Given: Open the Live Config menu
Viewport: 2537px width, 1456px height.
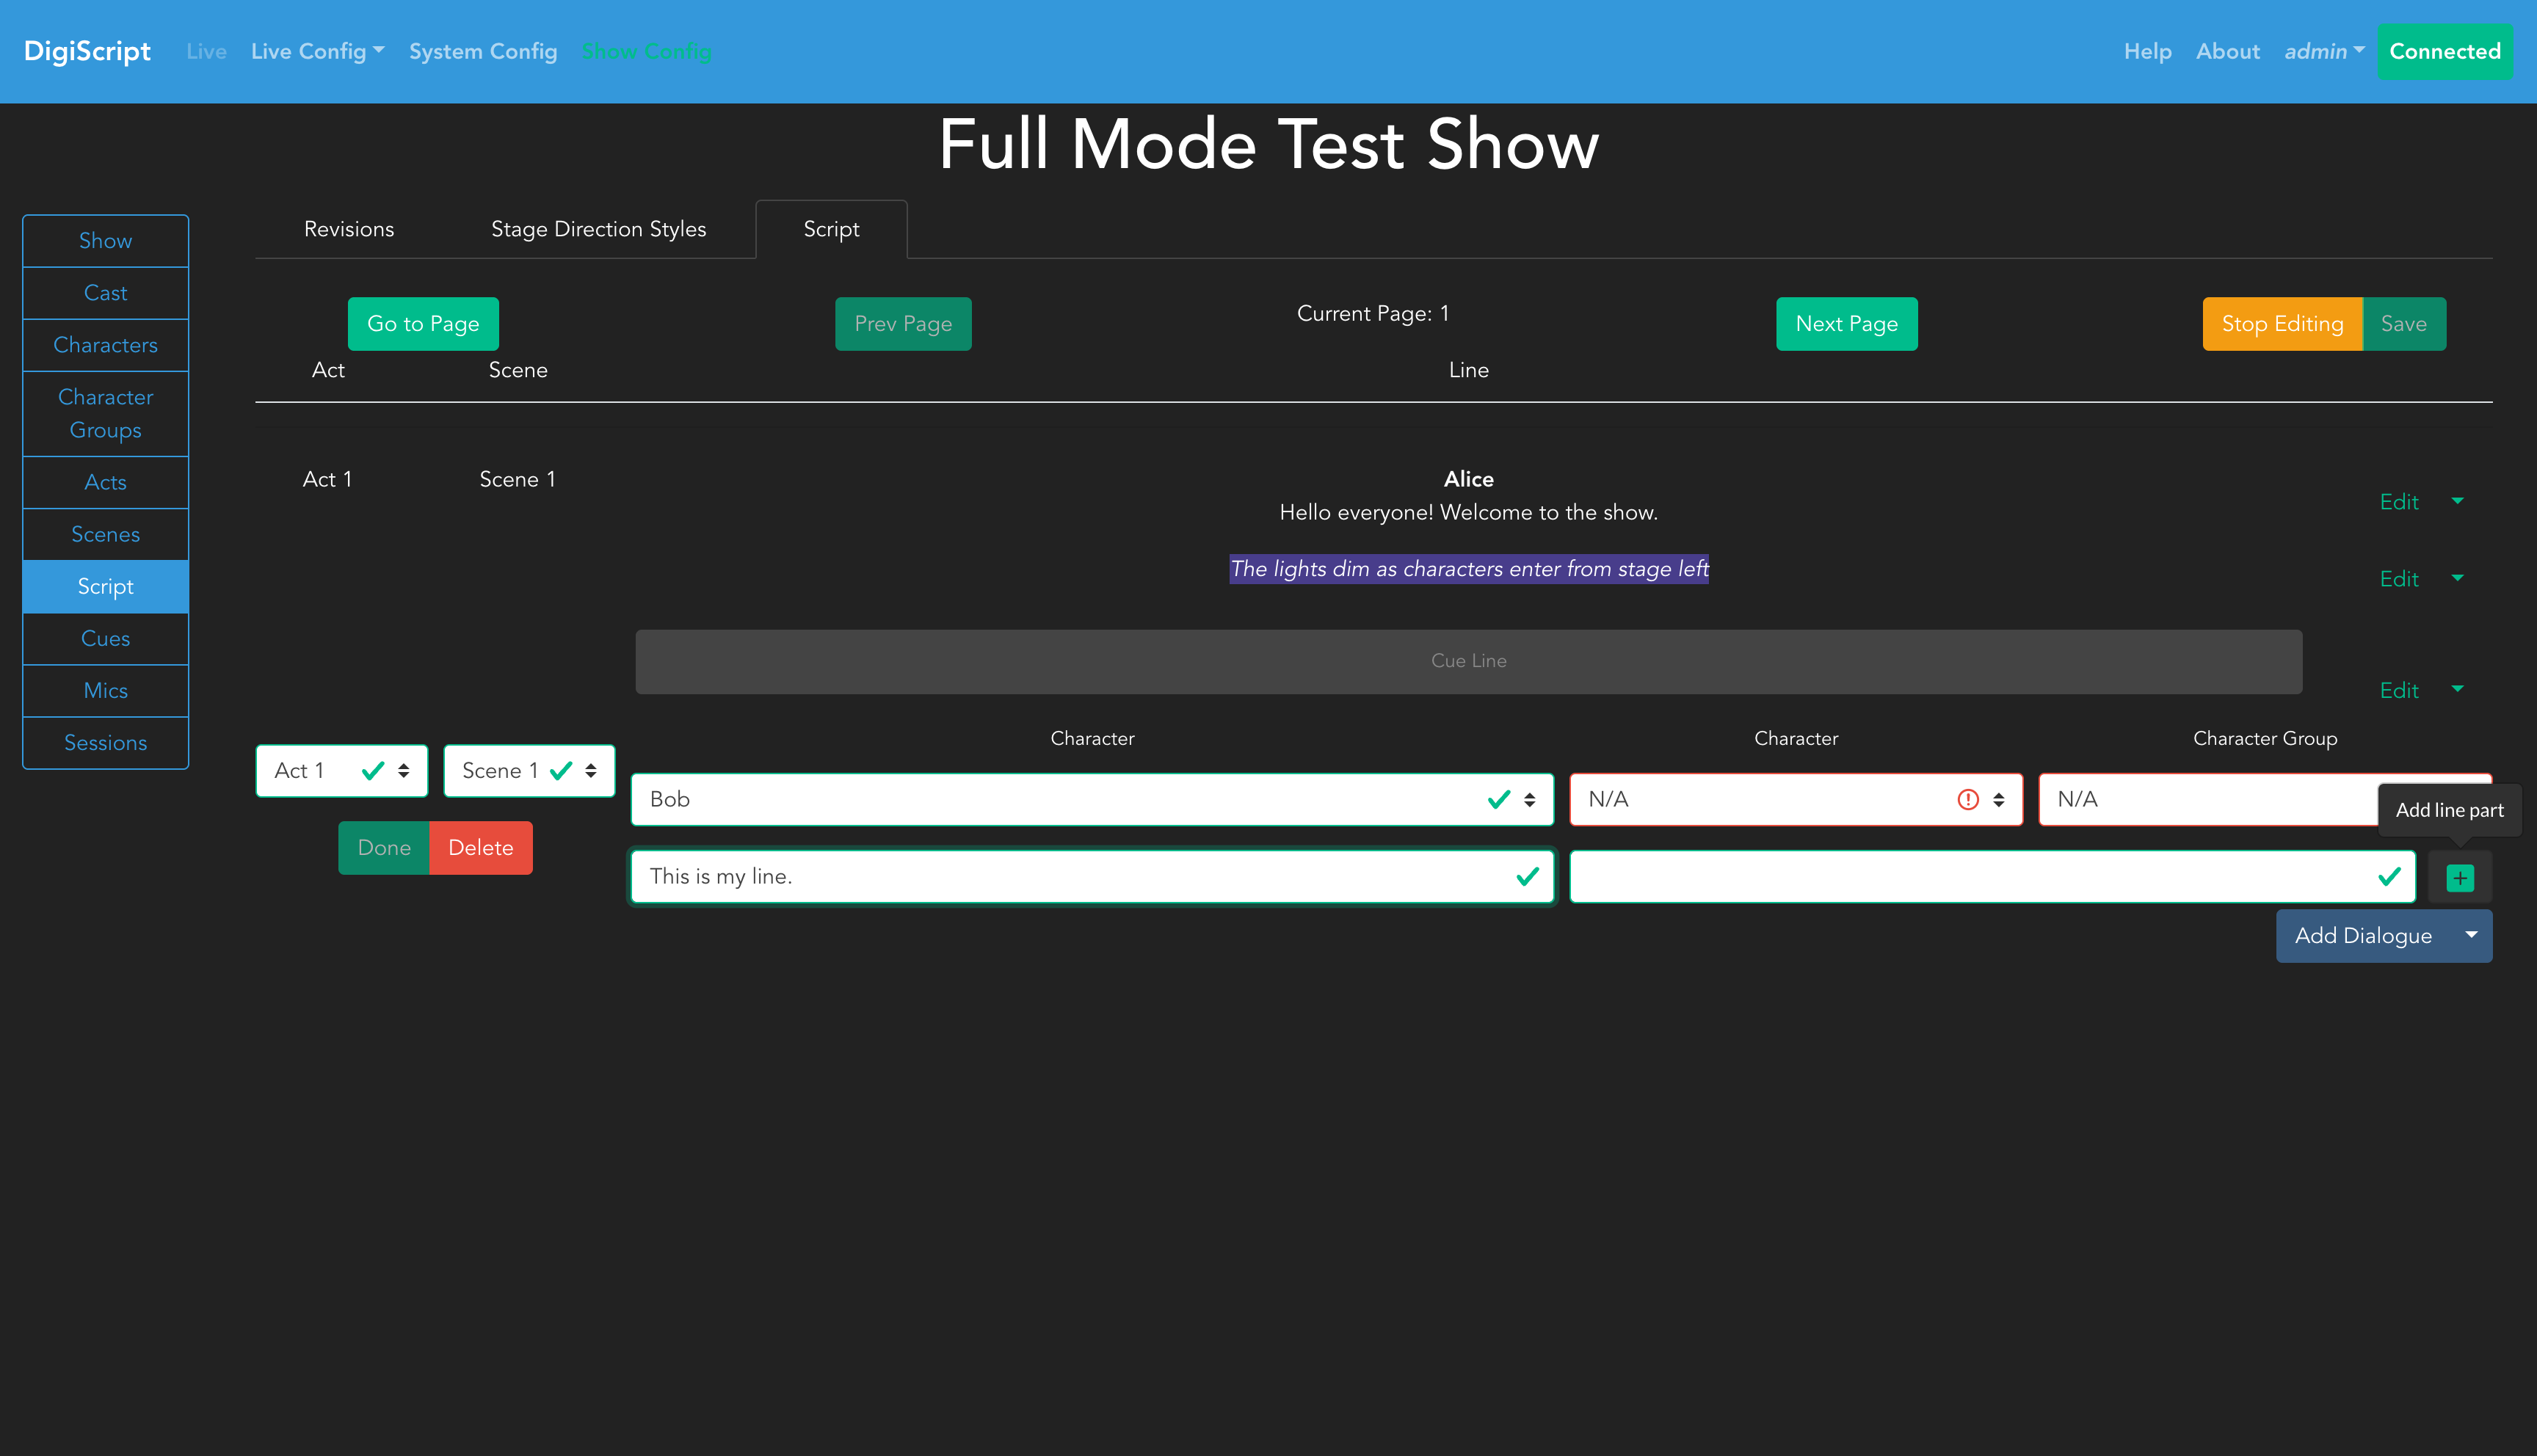Looking at the screenshot, I should [317, 51].
